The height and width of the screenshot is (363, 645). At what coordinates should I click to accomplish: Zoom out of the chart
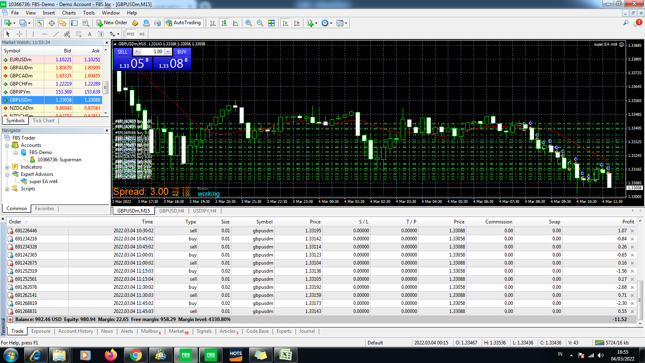(x=260, y=23)
